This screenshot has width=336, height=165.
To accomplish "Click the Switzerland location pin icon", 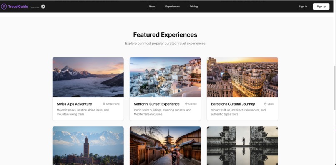I will pyautogui.click(x=104, y=104).
